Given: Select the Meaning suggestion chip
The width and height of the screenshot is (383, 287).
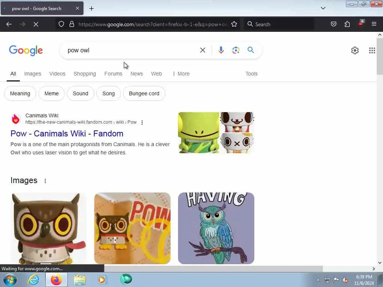Looking at the screenshot, I should pos(20,93).
